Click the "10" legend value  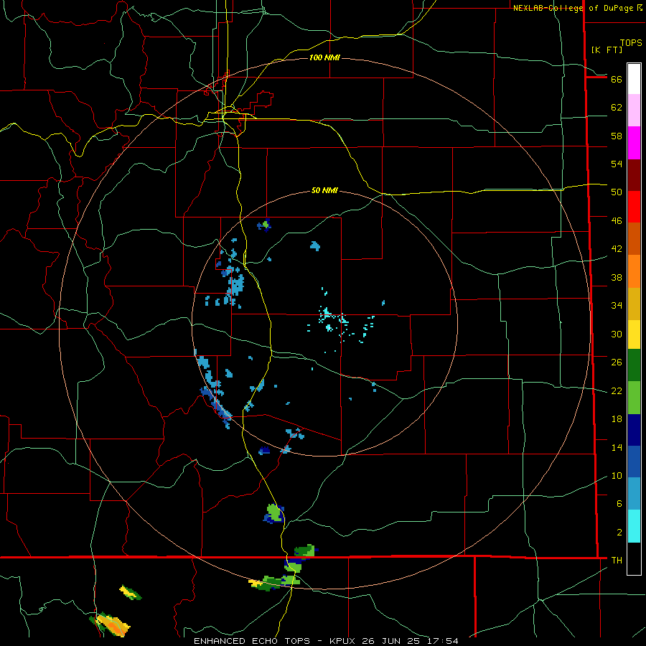[x=617, y=476]
